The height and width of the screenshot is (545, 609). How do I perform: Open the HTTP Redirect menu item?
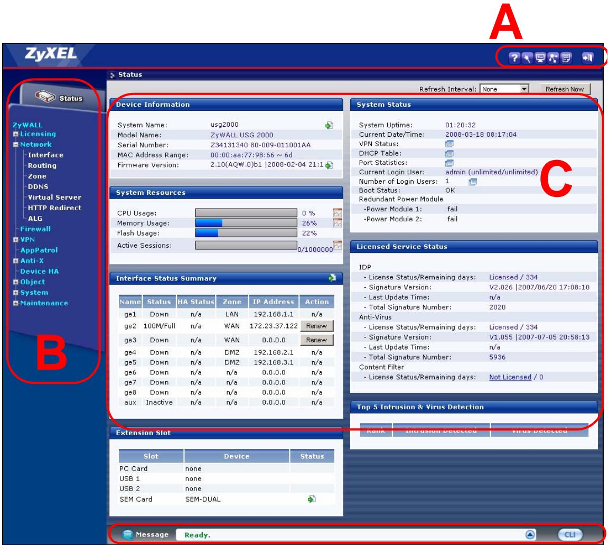tap(54, 208)
